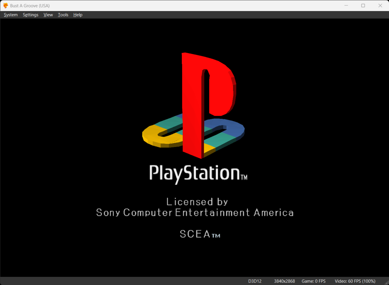This screenshot has width=389, height=285.
Task: Open the Tools menu
Action: tap(63, 15)
